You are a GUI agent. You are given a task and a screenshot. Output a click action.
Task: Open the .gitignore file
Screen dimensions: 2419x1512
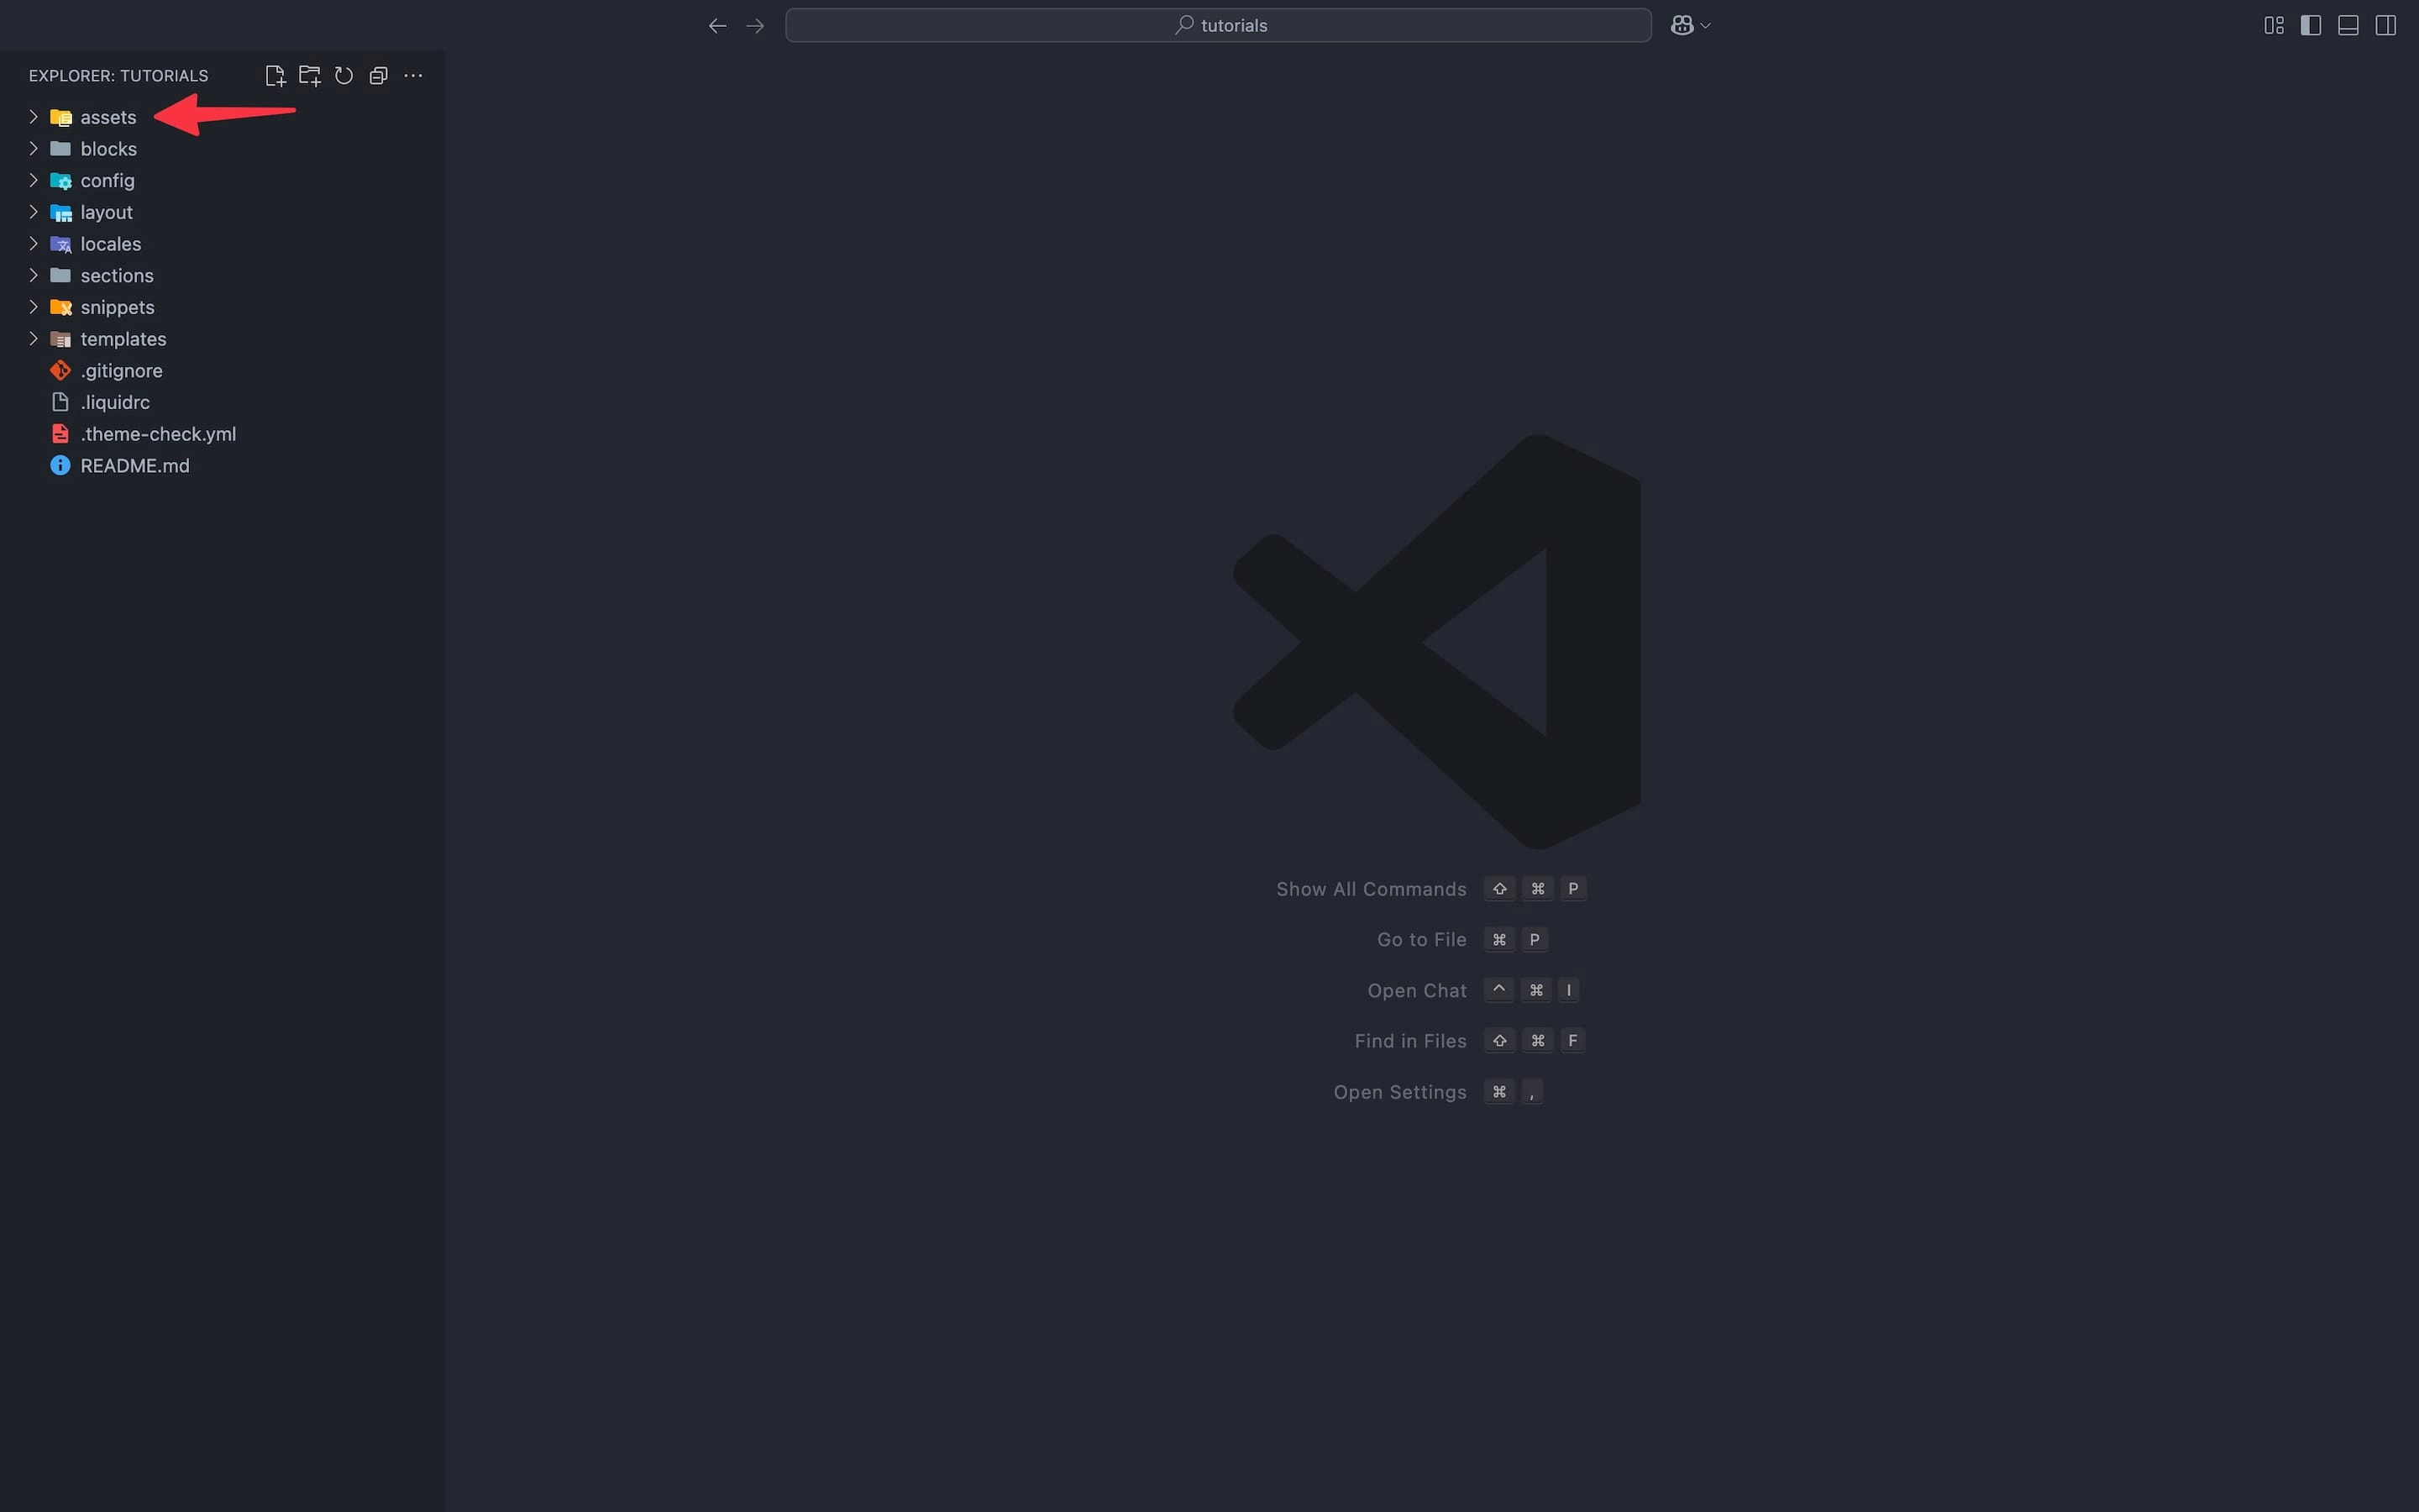[x=122, y=370]
